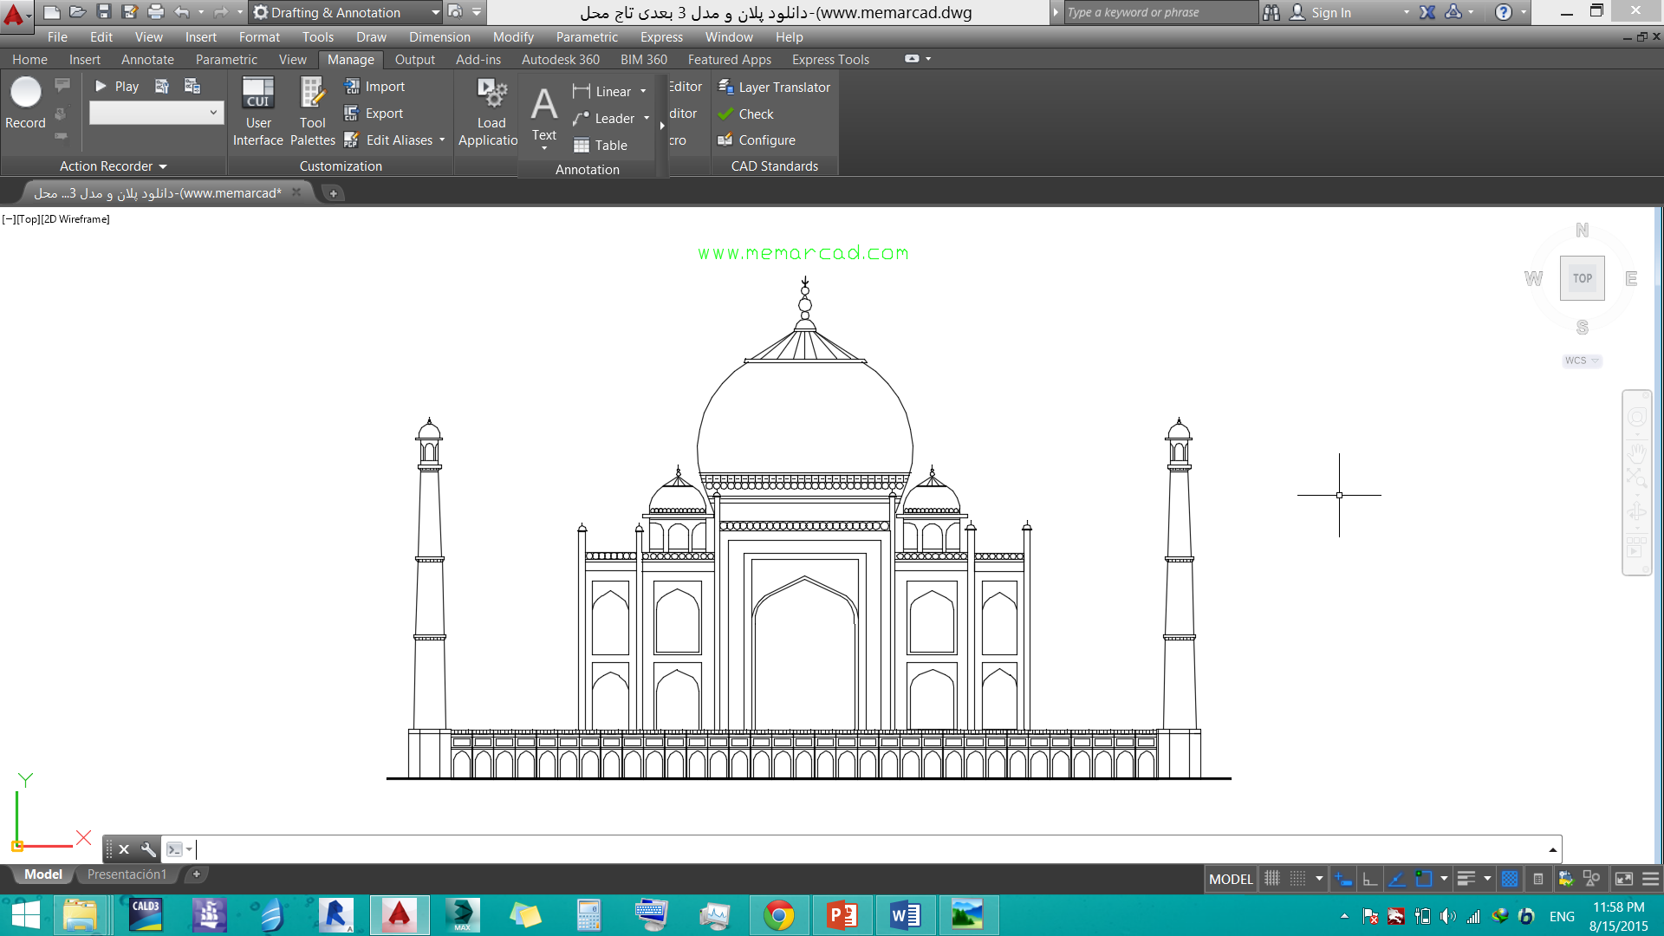Switch to the Home ribbon tab
1664x936 pixels.
[29, 60]
